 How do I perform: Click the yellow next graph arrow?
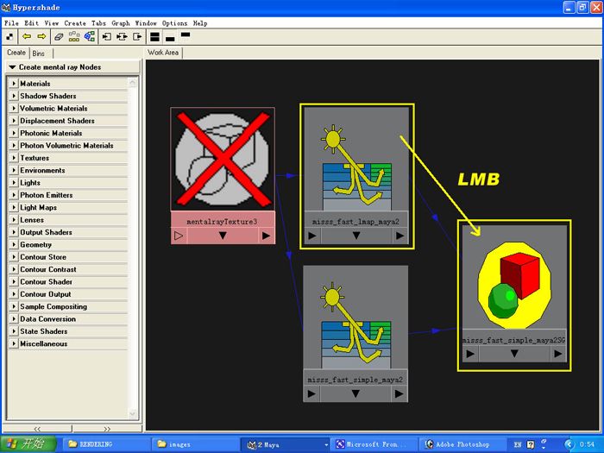pyautogui.click(x=41, y=36)
